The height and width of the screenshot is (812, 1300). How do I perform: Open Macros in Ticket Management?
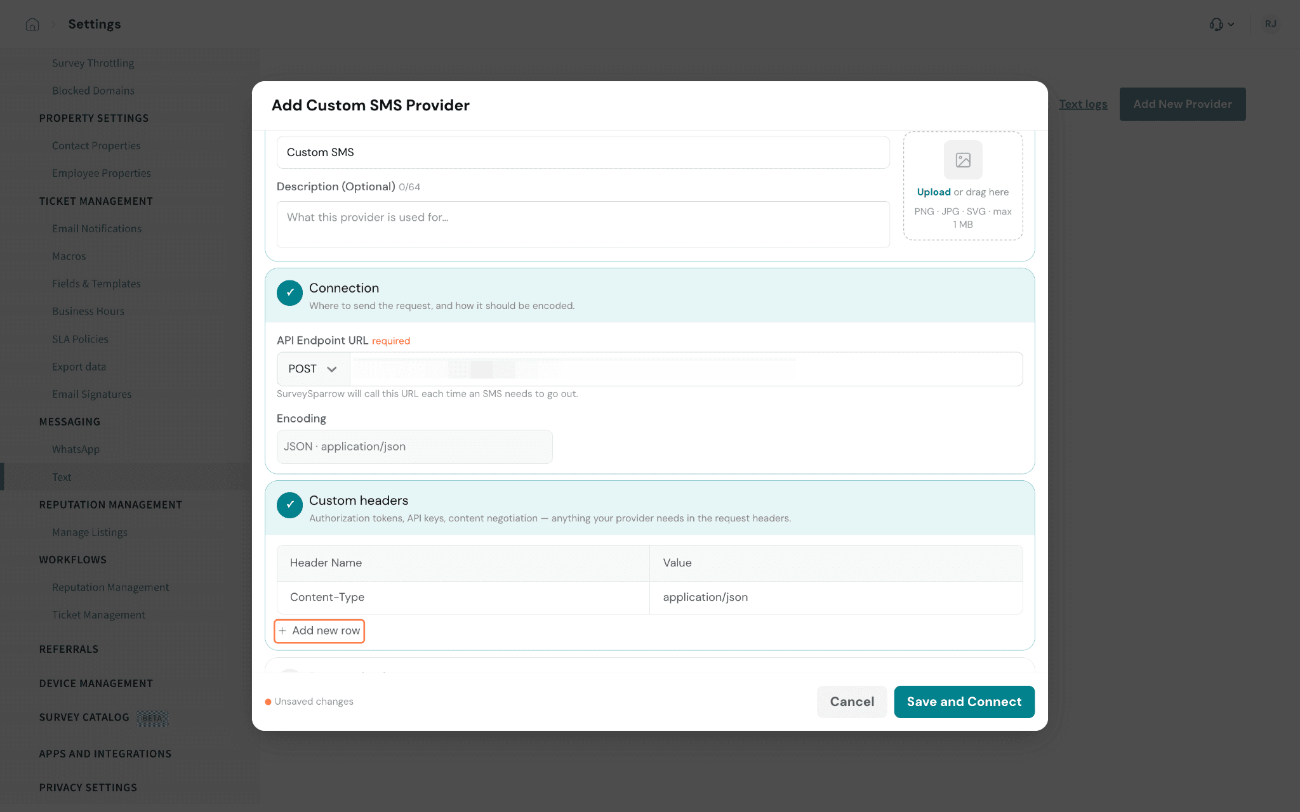[x=69, y=256]
